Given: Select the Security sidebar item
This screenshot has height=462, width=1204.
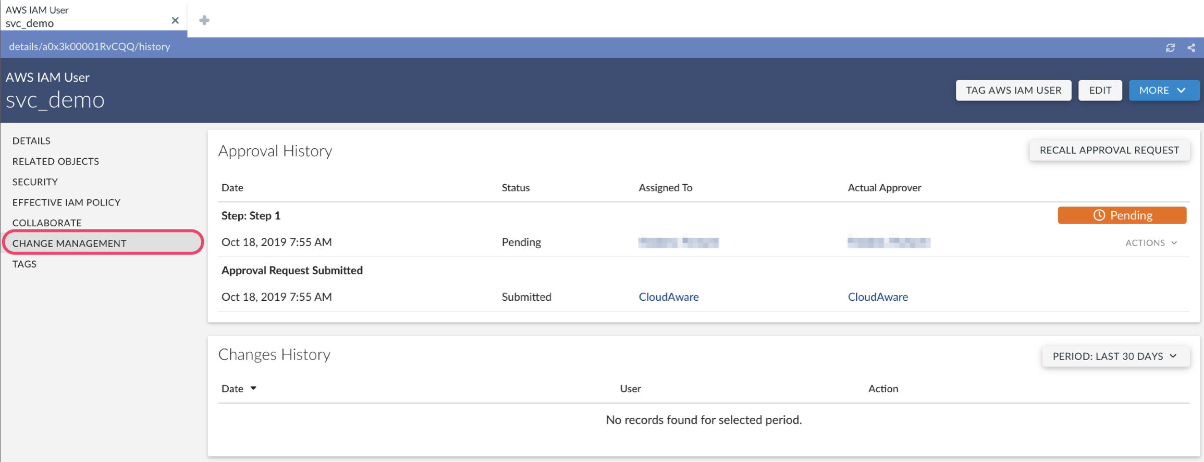Looking at the screenshot, I should [35, 182].
